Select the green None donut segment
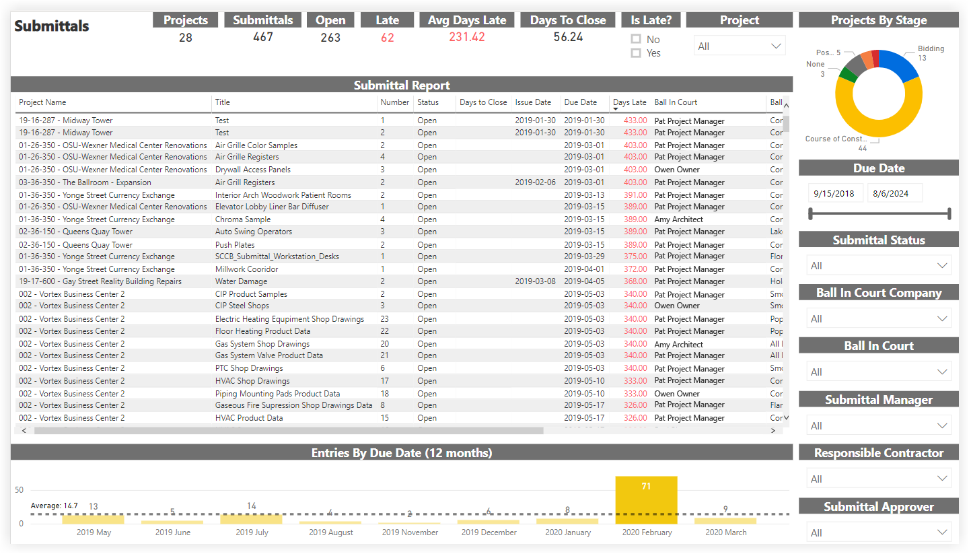969x554 pixels. 847,75
